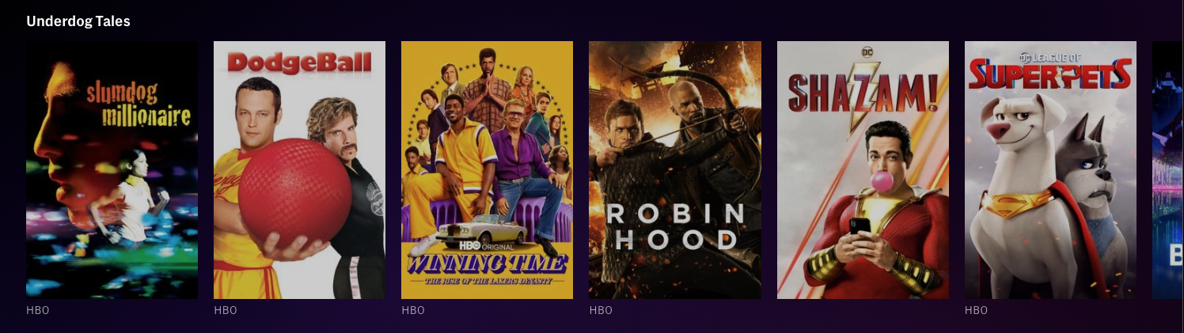Image resolution: width=1184 pixels, height=333 pixels.
Task: Click HBO label beneath Robin Hood
Action: [x=601, y=310]
